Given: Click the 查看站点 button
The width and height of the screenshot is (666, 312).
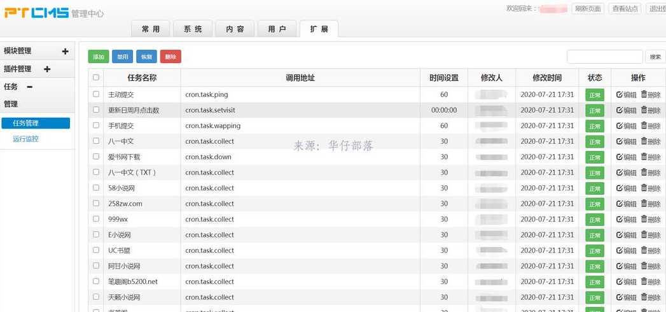Looking at the screenshot, I should (625, 8).
